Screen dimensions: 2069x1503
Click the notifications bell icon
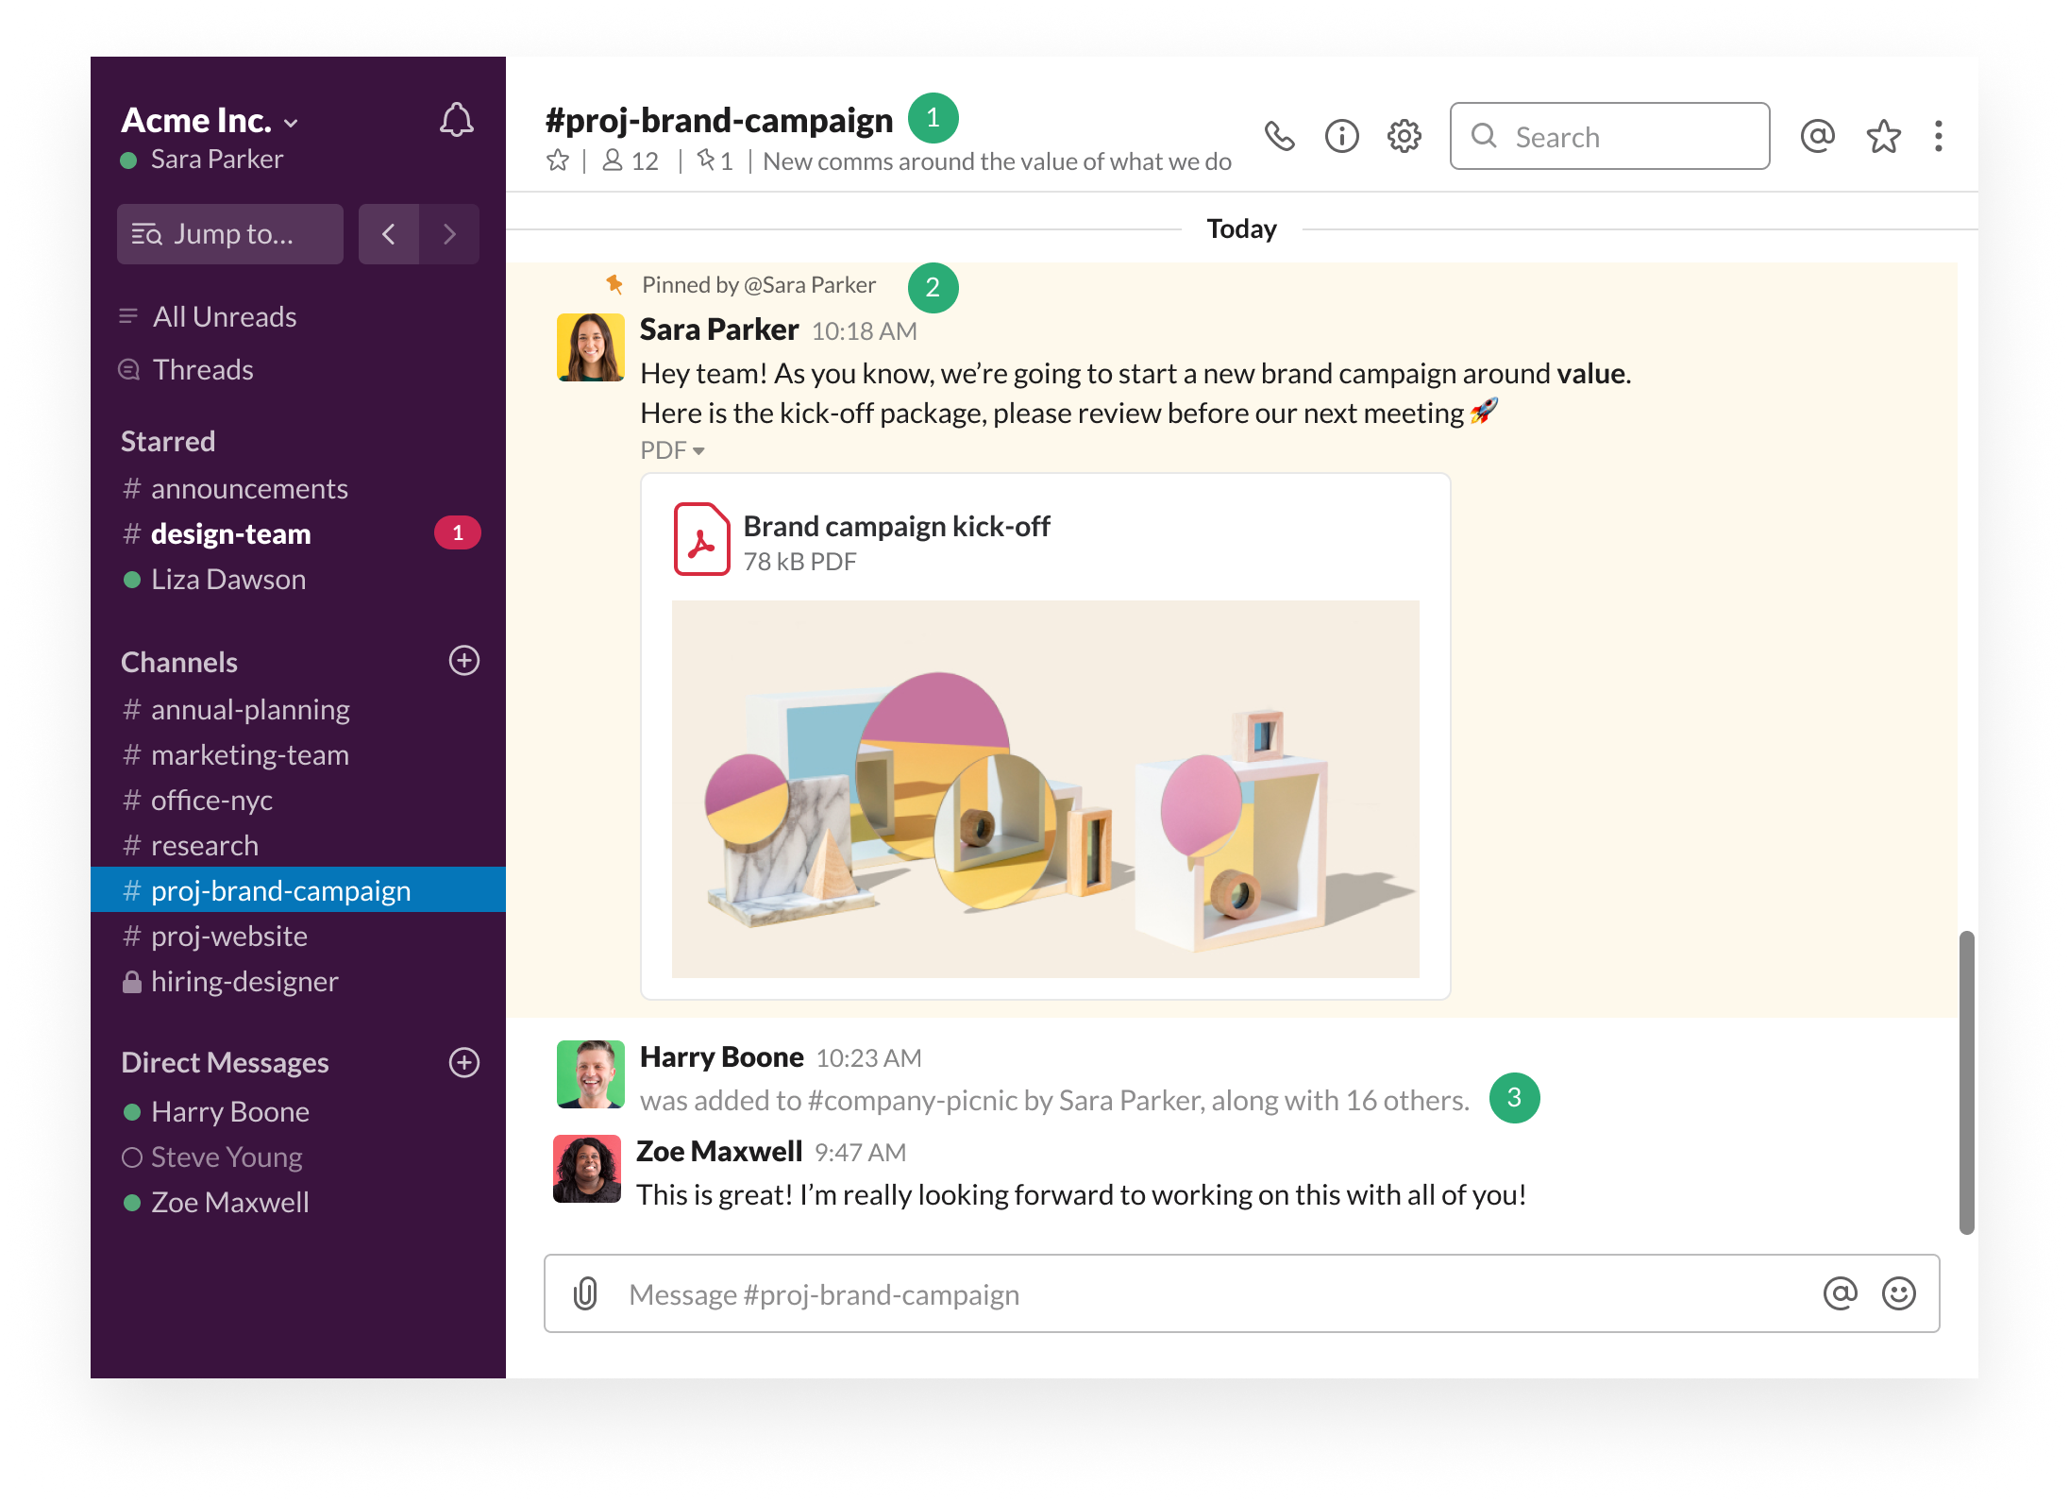pyautogui.click(x=457, y=121)
